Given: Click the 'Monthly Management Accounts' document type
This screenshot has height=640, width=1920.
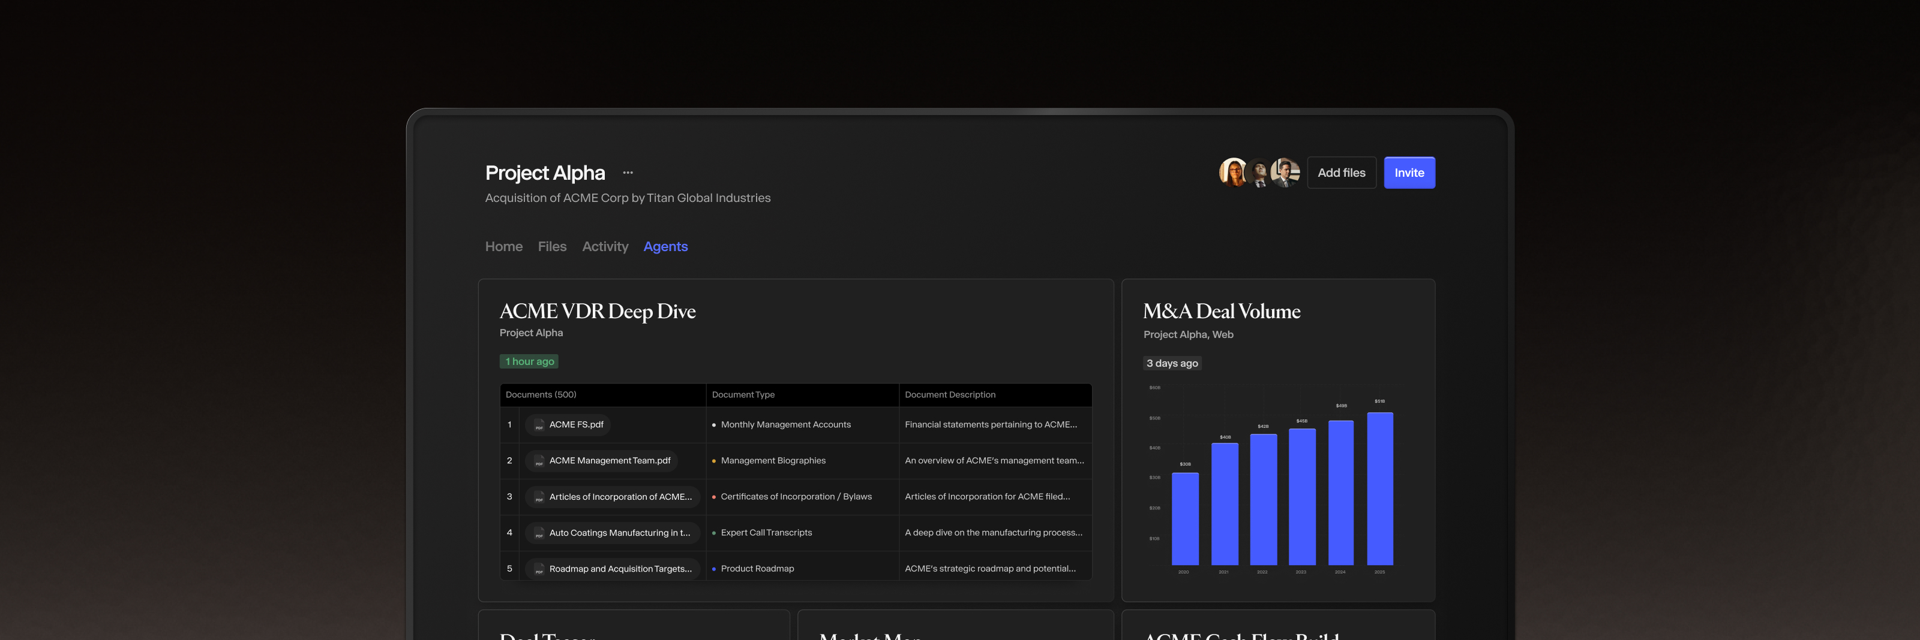Looking at the screenshot, I should [x=785, y=425].
